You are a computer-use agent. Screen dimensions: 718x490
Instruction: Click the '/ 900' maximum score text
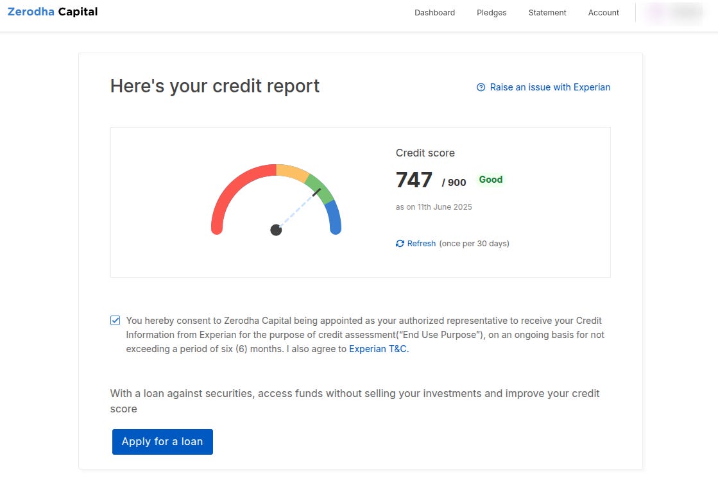coord(454,183)
